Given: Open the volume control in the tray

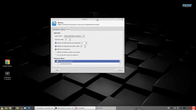Looking at the screenshot, I should (x=184, y=108).
